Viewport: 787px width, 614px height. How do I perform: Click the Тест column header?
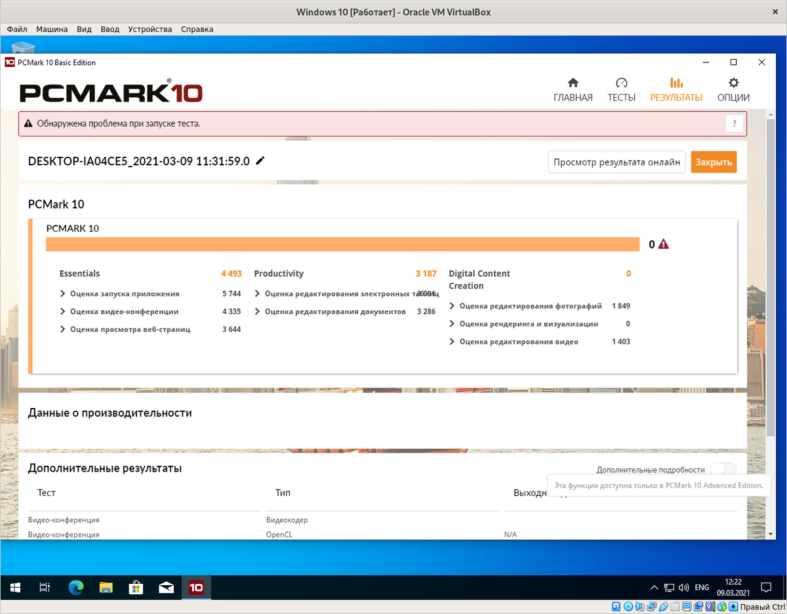[47, 493]
